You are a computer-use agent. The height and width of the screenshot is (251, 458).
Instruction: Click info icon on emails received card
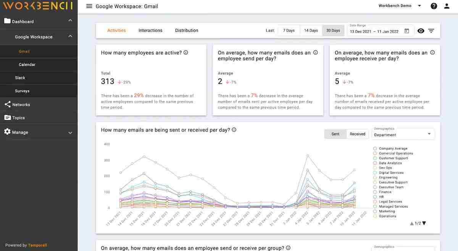[432, 53]
